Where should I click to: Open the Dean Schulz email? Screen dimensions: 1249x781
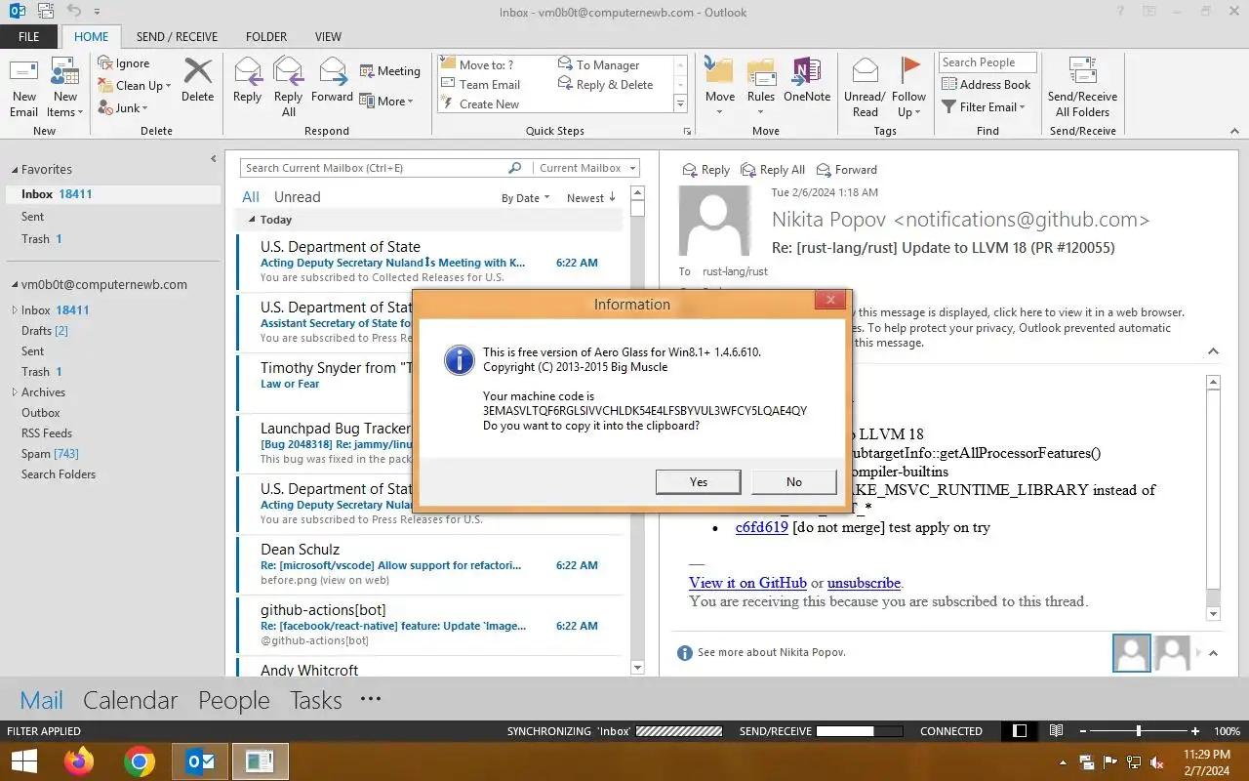click(x=429, y=564)
